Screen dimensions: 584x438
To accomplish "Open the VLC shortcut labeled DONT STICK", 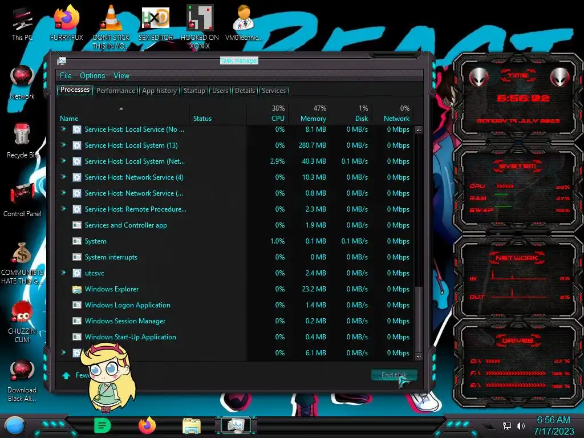I will (111, 26).
